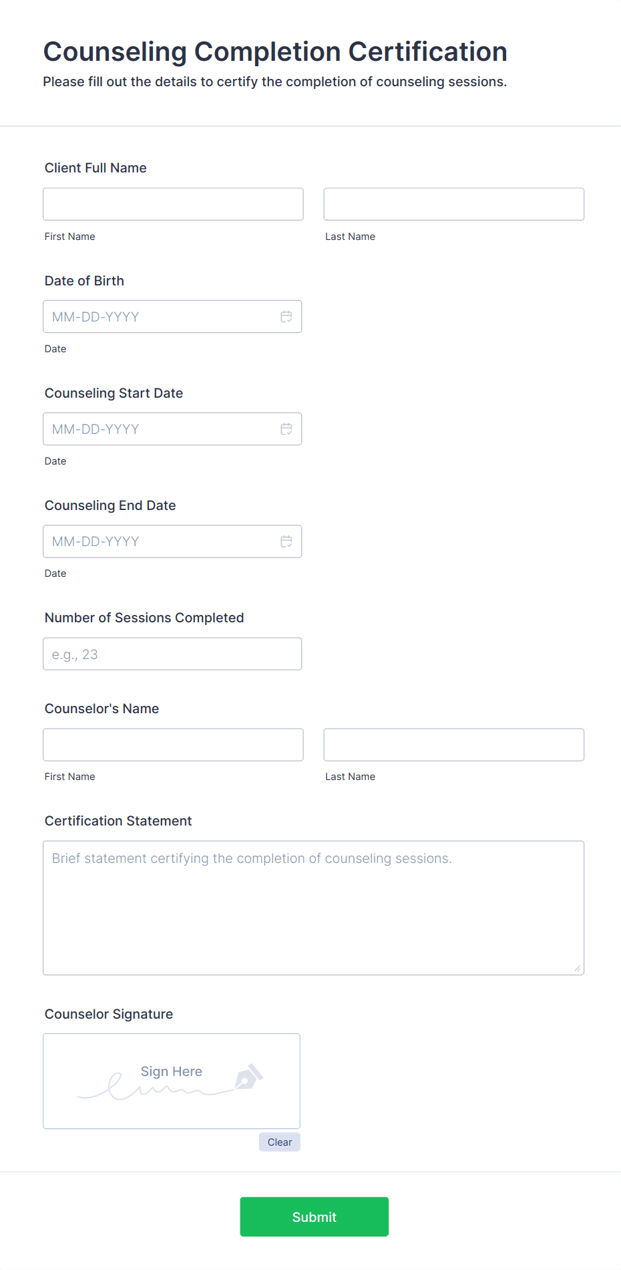Viewport: 621px width, 1270px height.
Task: Click the Certification Statement label
Action: [118, 821]
